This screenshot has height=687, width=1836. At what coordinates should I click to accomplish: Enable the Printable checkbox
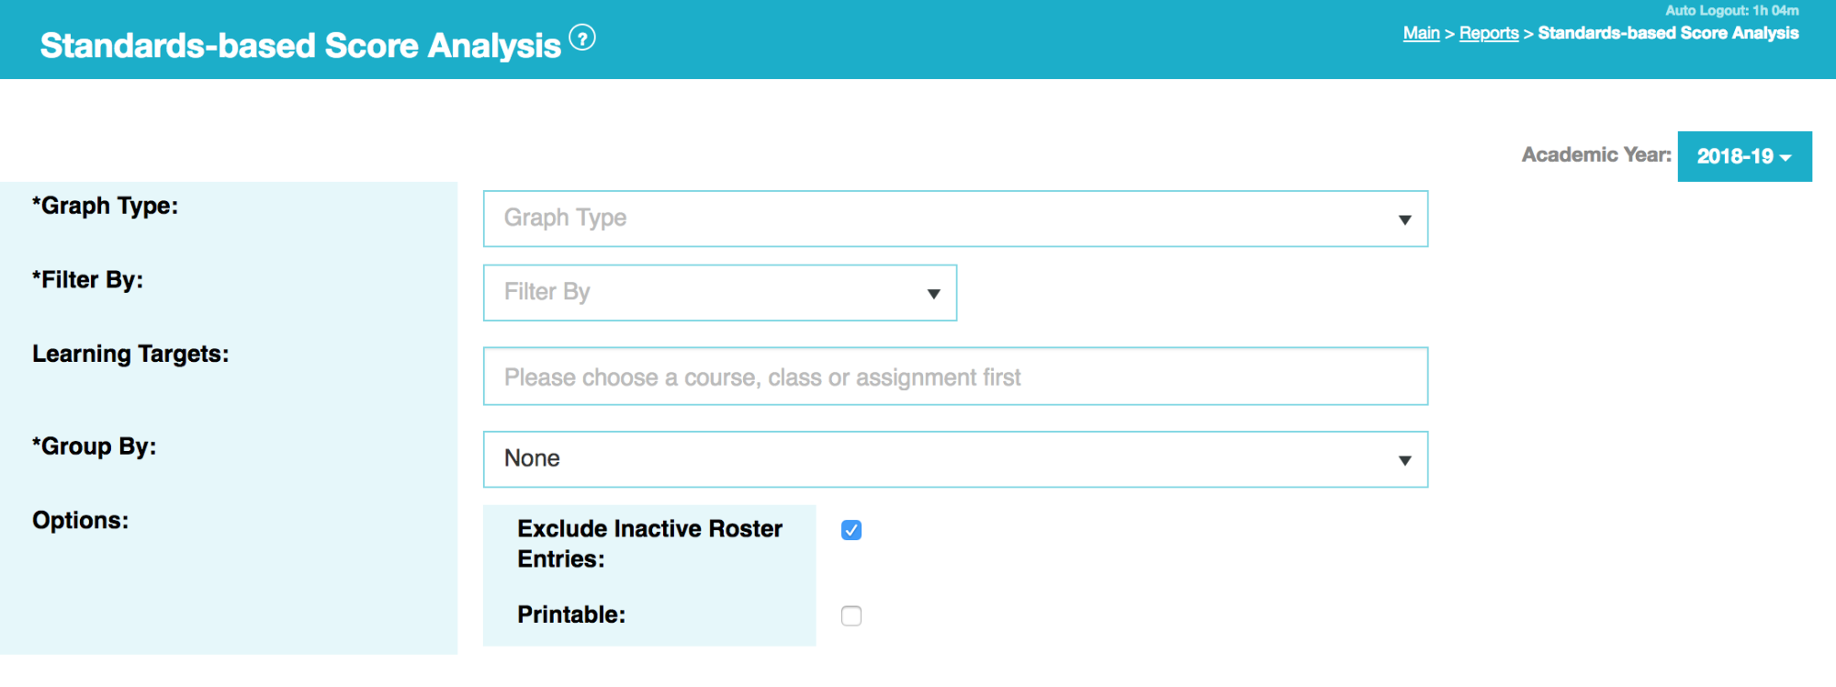(x=851, y=615)
